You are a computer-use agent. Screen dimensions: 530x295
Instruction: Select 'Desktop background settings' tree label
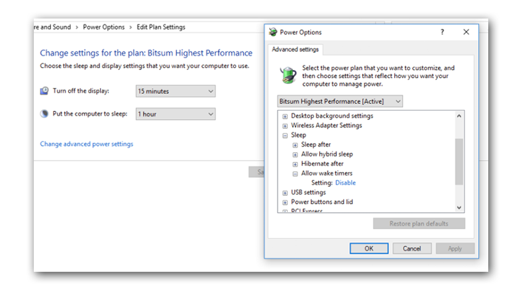pos(332,116)
